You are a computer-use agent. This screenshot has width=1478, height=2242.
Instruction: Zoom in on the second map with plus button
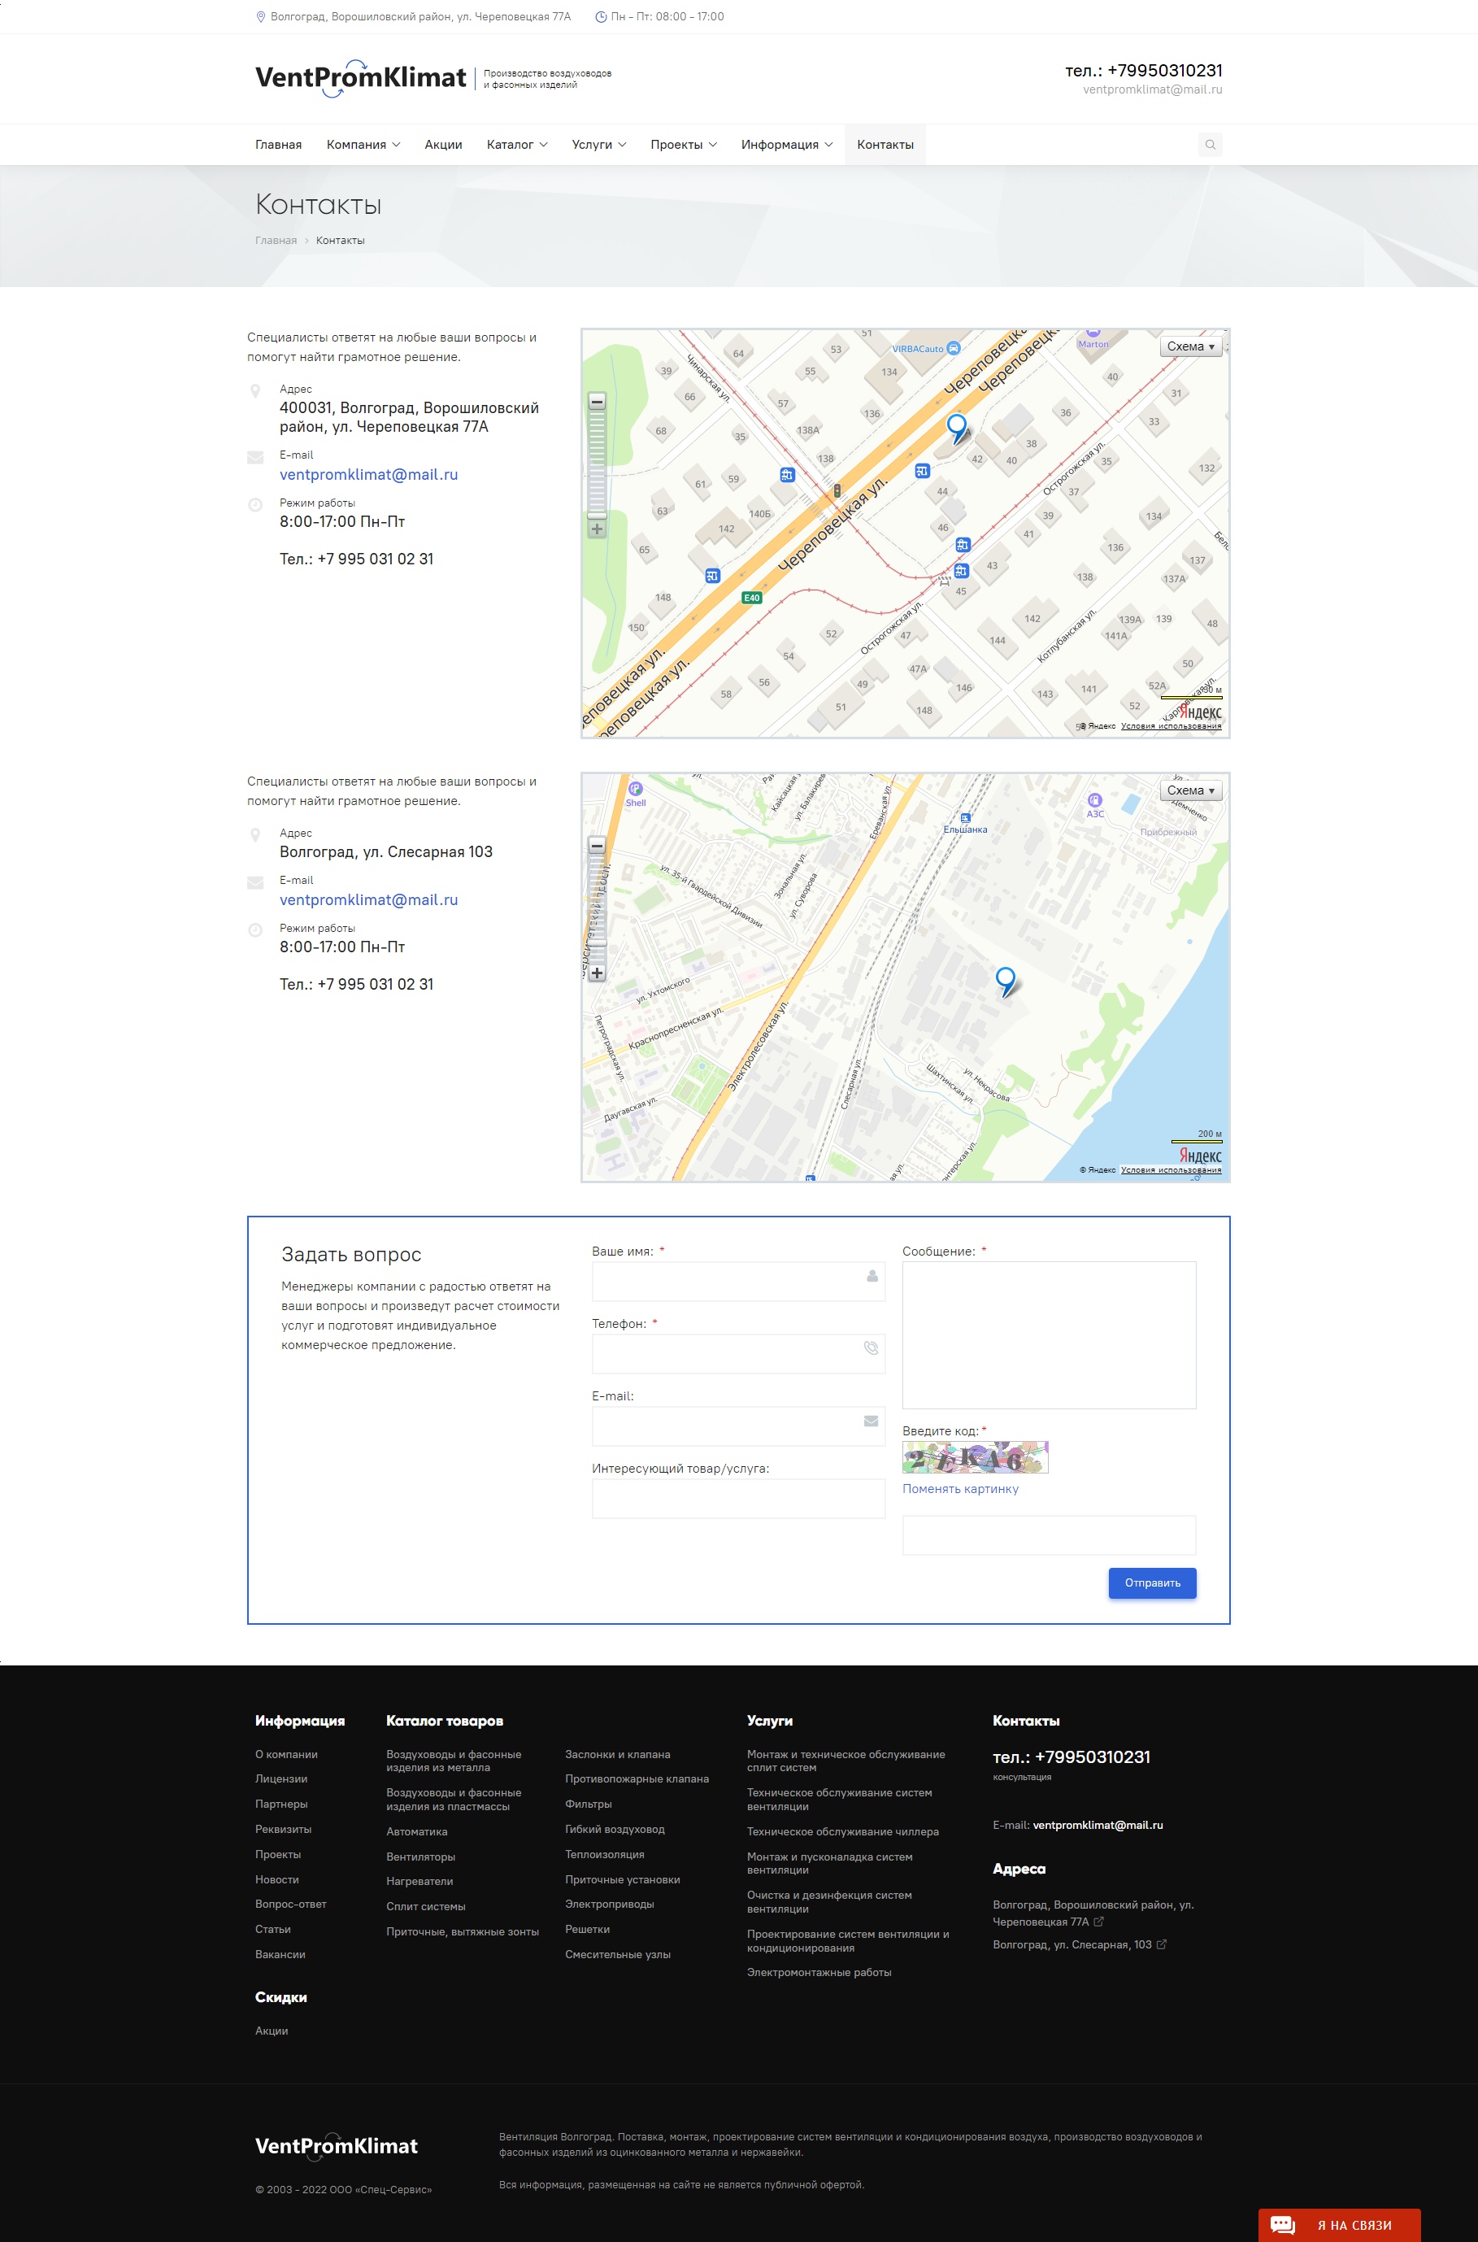click(x=597, y=973)
